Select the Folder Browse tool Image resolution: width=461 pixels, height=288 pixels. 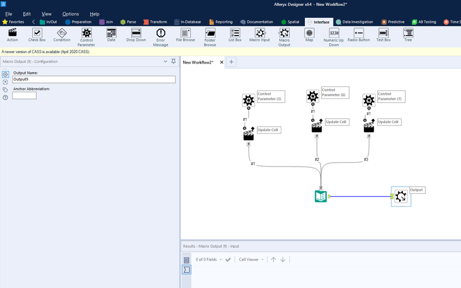210,37
